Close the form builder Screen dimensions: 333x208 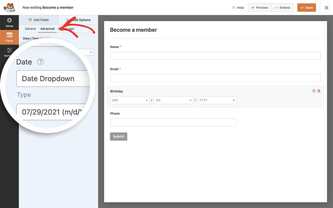(x=326, y=8)
